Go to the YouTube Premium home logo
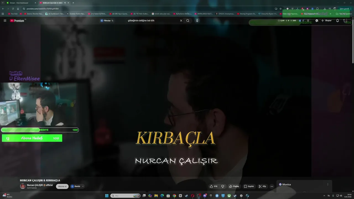 coord(18,20)
